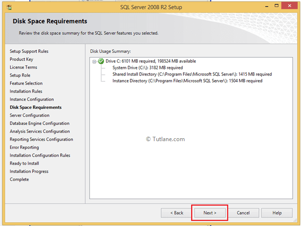The width and height of the screenshot is (302, 226).
Task: Select Analysis Services Configuration step
Action: pos(40,131)
